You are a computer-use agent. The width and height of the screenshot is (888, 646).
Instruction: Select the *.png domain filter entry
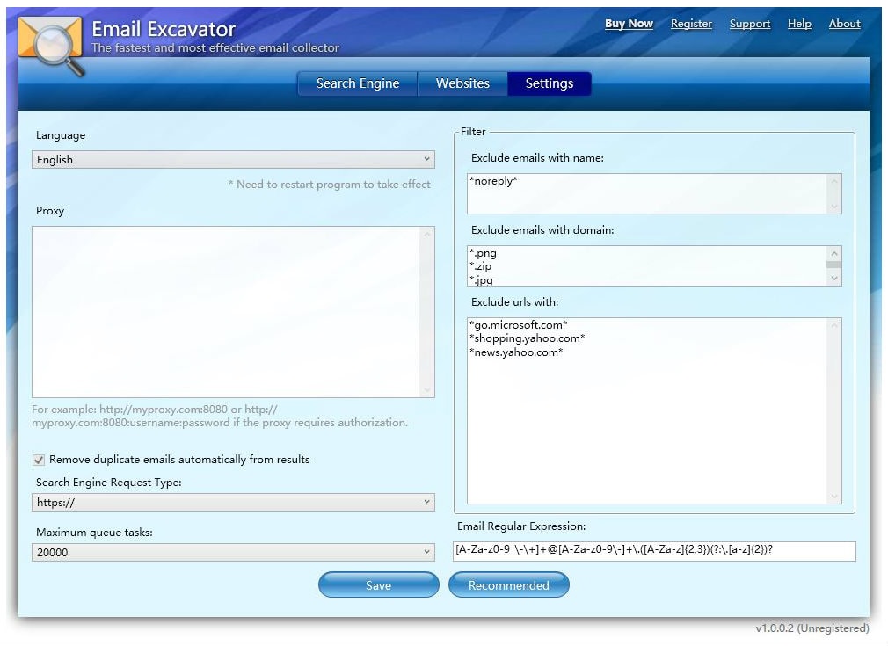[x=483, y=253]
